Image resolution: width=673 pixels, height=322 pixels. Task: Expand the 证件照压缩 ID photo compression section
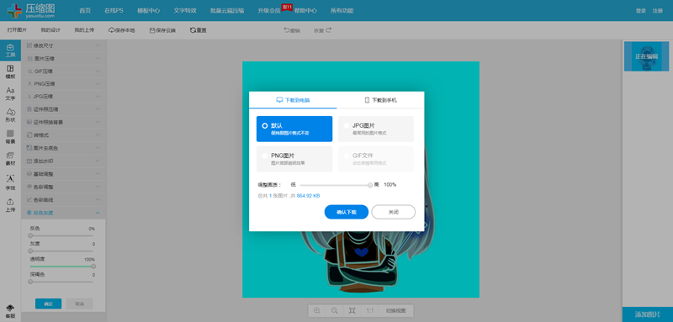tap(64, 109)
